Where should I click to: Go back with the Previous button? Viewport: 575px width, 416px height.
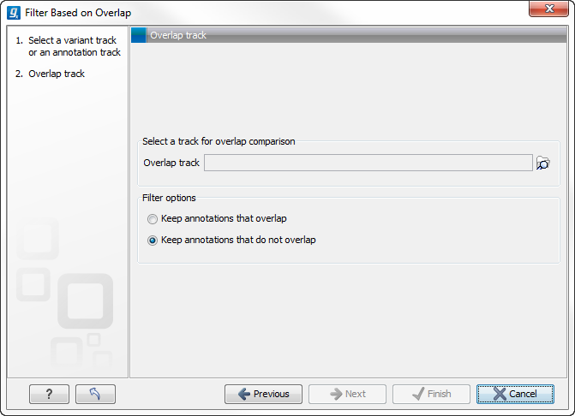tap(263, 394)
